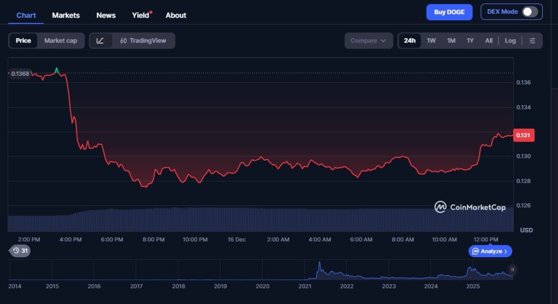The image size is (558, 304).
Task: Select the 24h time range
Action: pos(410,41)
